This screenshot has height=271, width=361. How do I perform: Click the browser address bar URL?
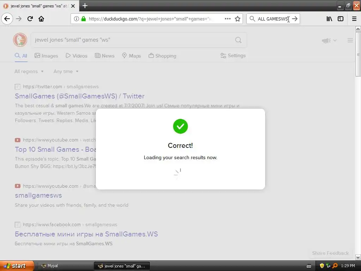tap(150, 19)
